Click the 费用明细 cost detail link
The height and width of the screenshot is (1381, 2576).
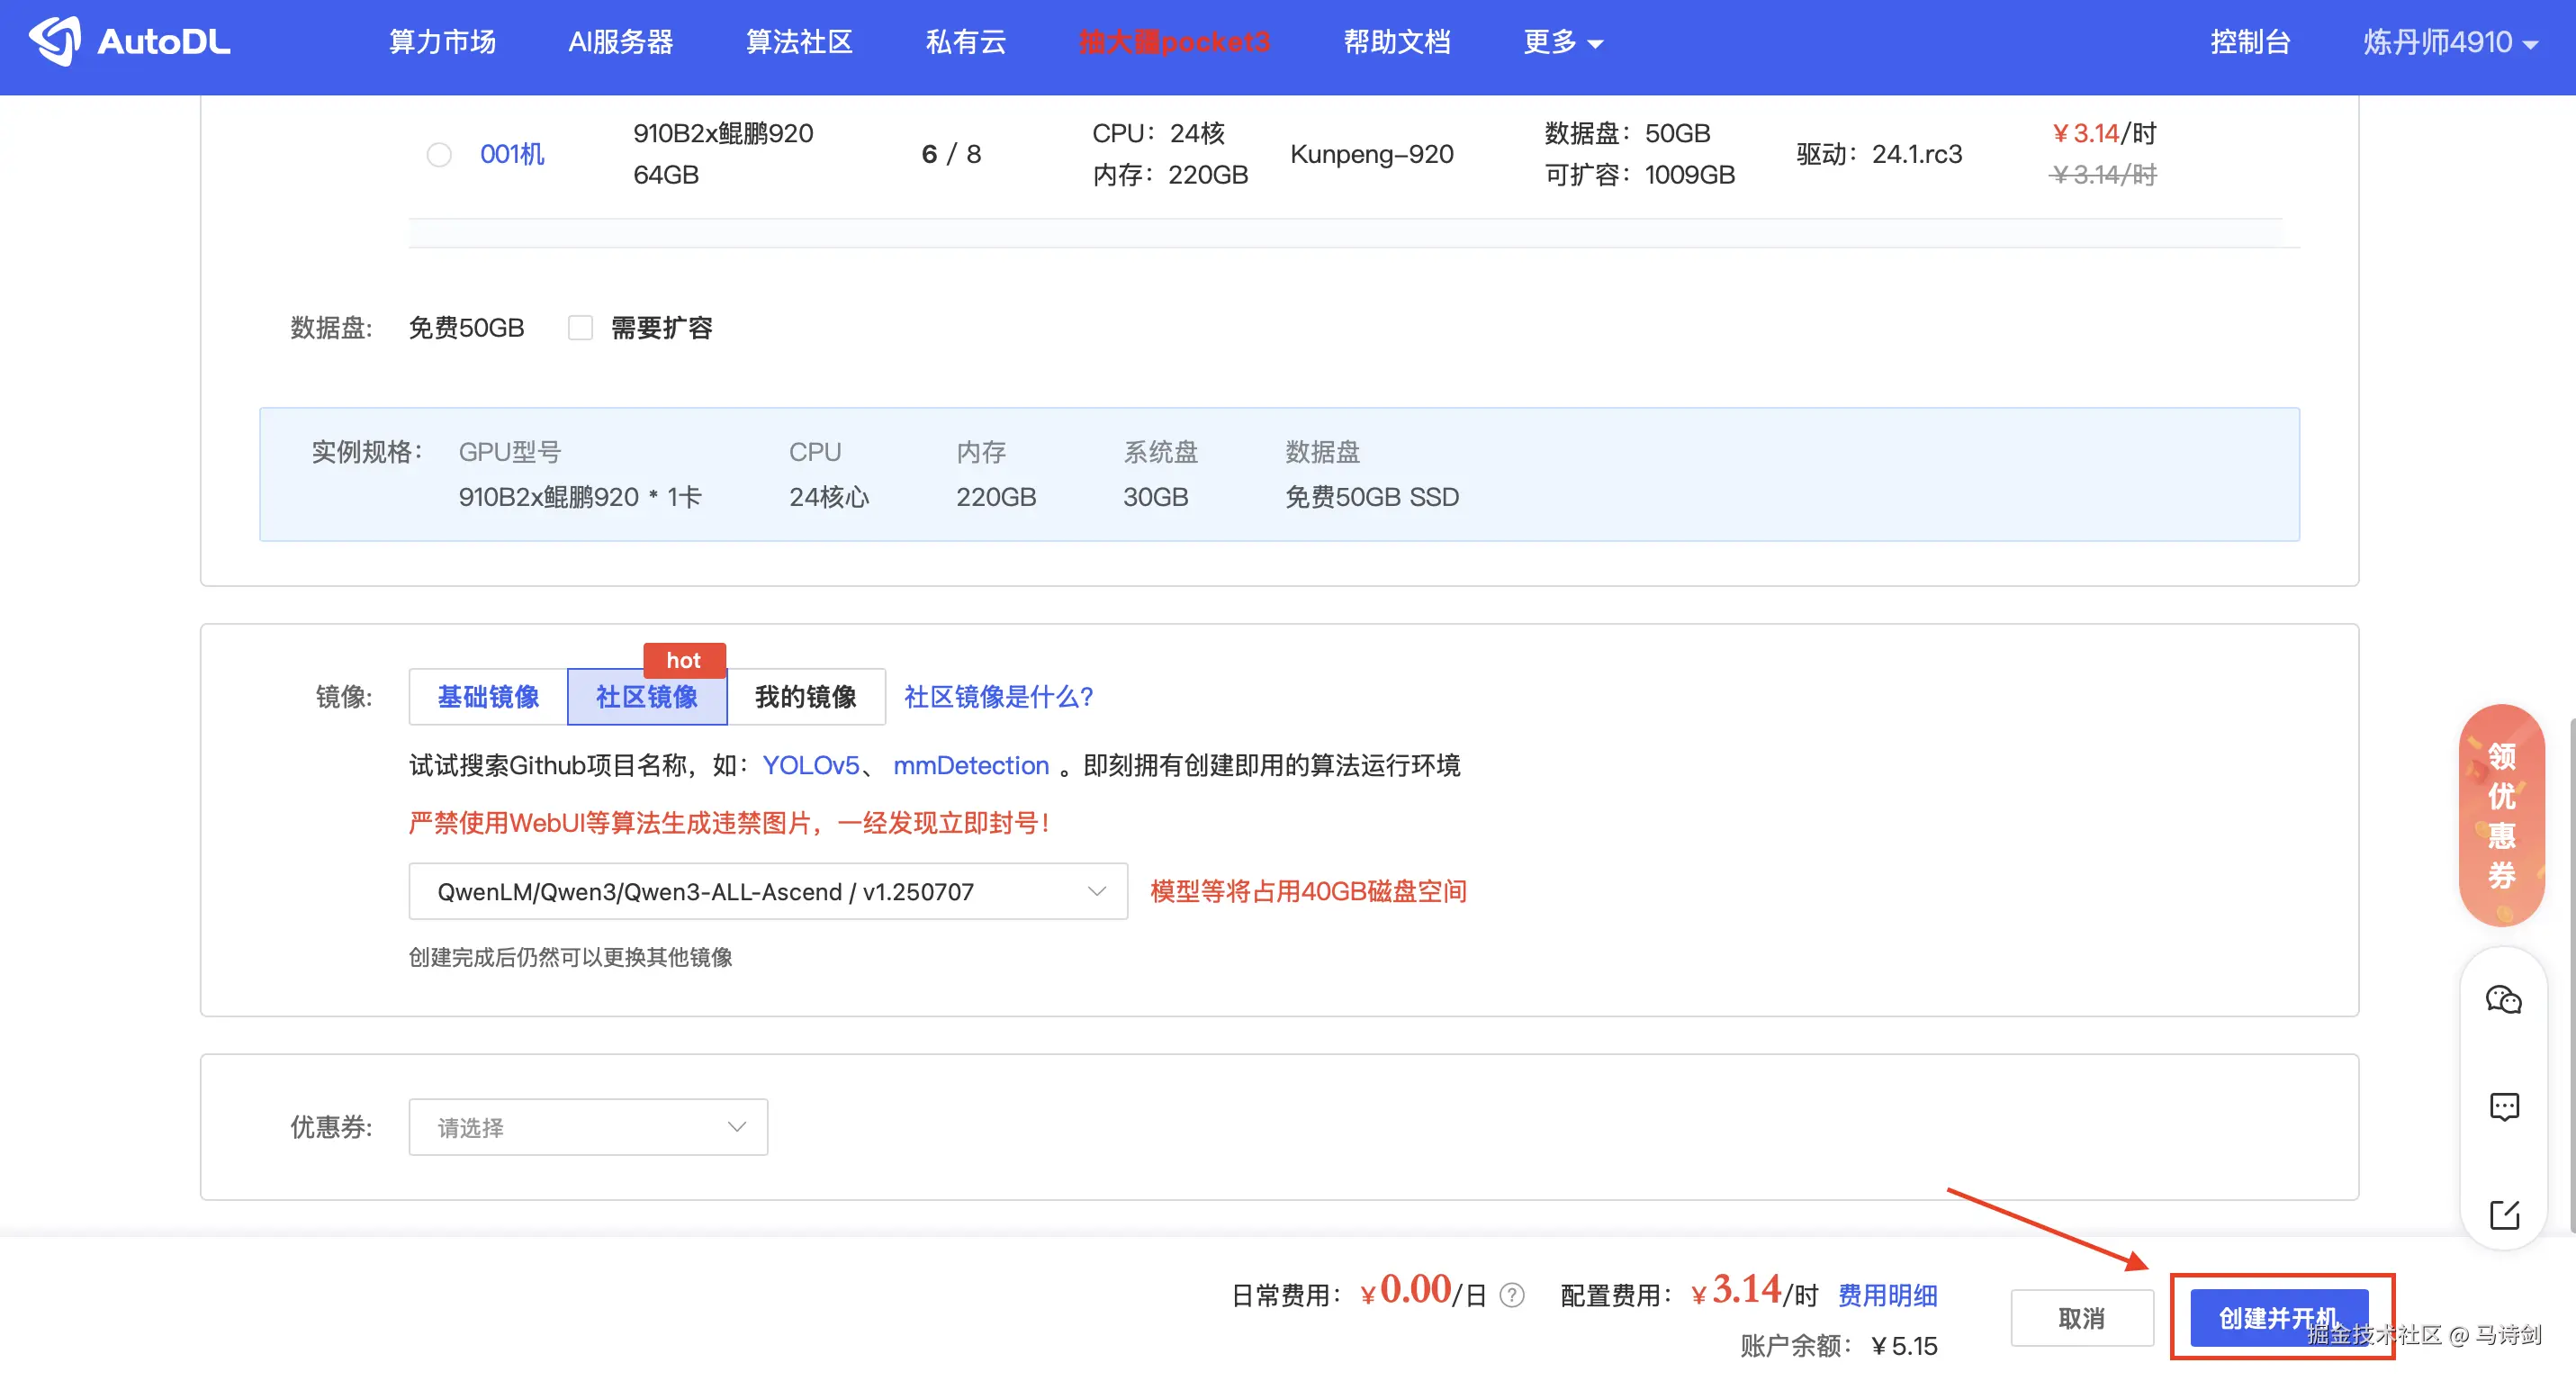(x=1887, y=1294)
